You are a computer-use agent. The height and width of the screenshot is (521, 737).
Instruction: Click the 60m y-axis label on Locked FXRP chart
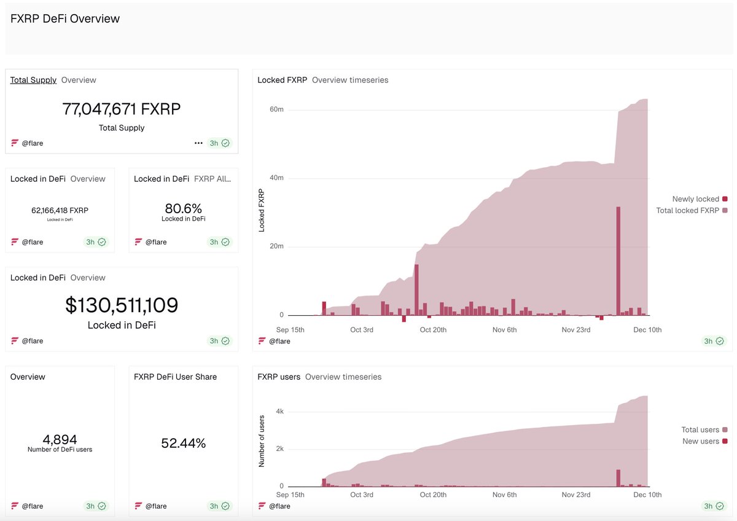[276, 110]
